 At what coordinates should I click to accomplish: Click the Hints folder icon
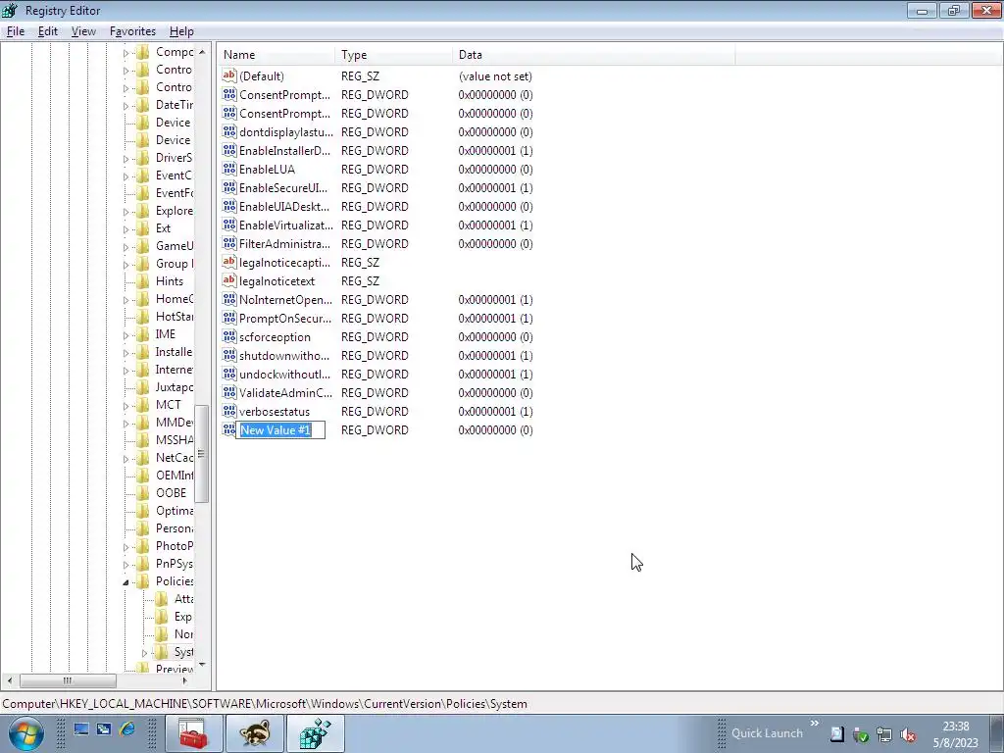[x=143, y=281]
